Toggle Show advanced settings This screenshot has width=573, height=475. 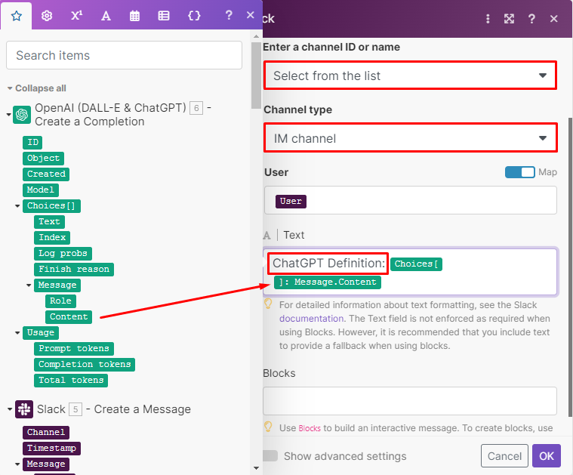coord(270,456)
